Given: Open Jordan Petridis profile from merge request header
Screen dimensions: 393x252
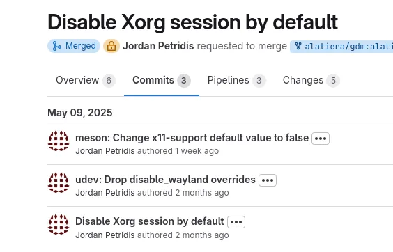Looking at the screenshot, I should point(158,46).
